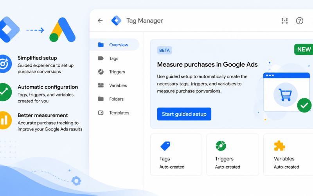Screen dimensions: 313x196
Task: Open the Variables Auto-created card
Action: [288, 154]
